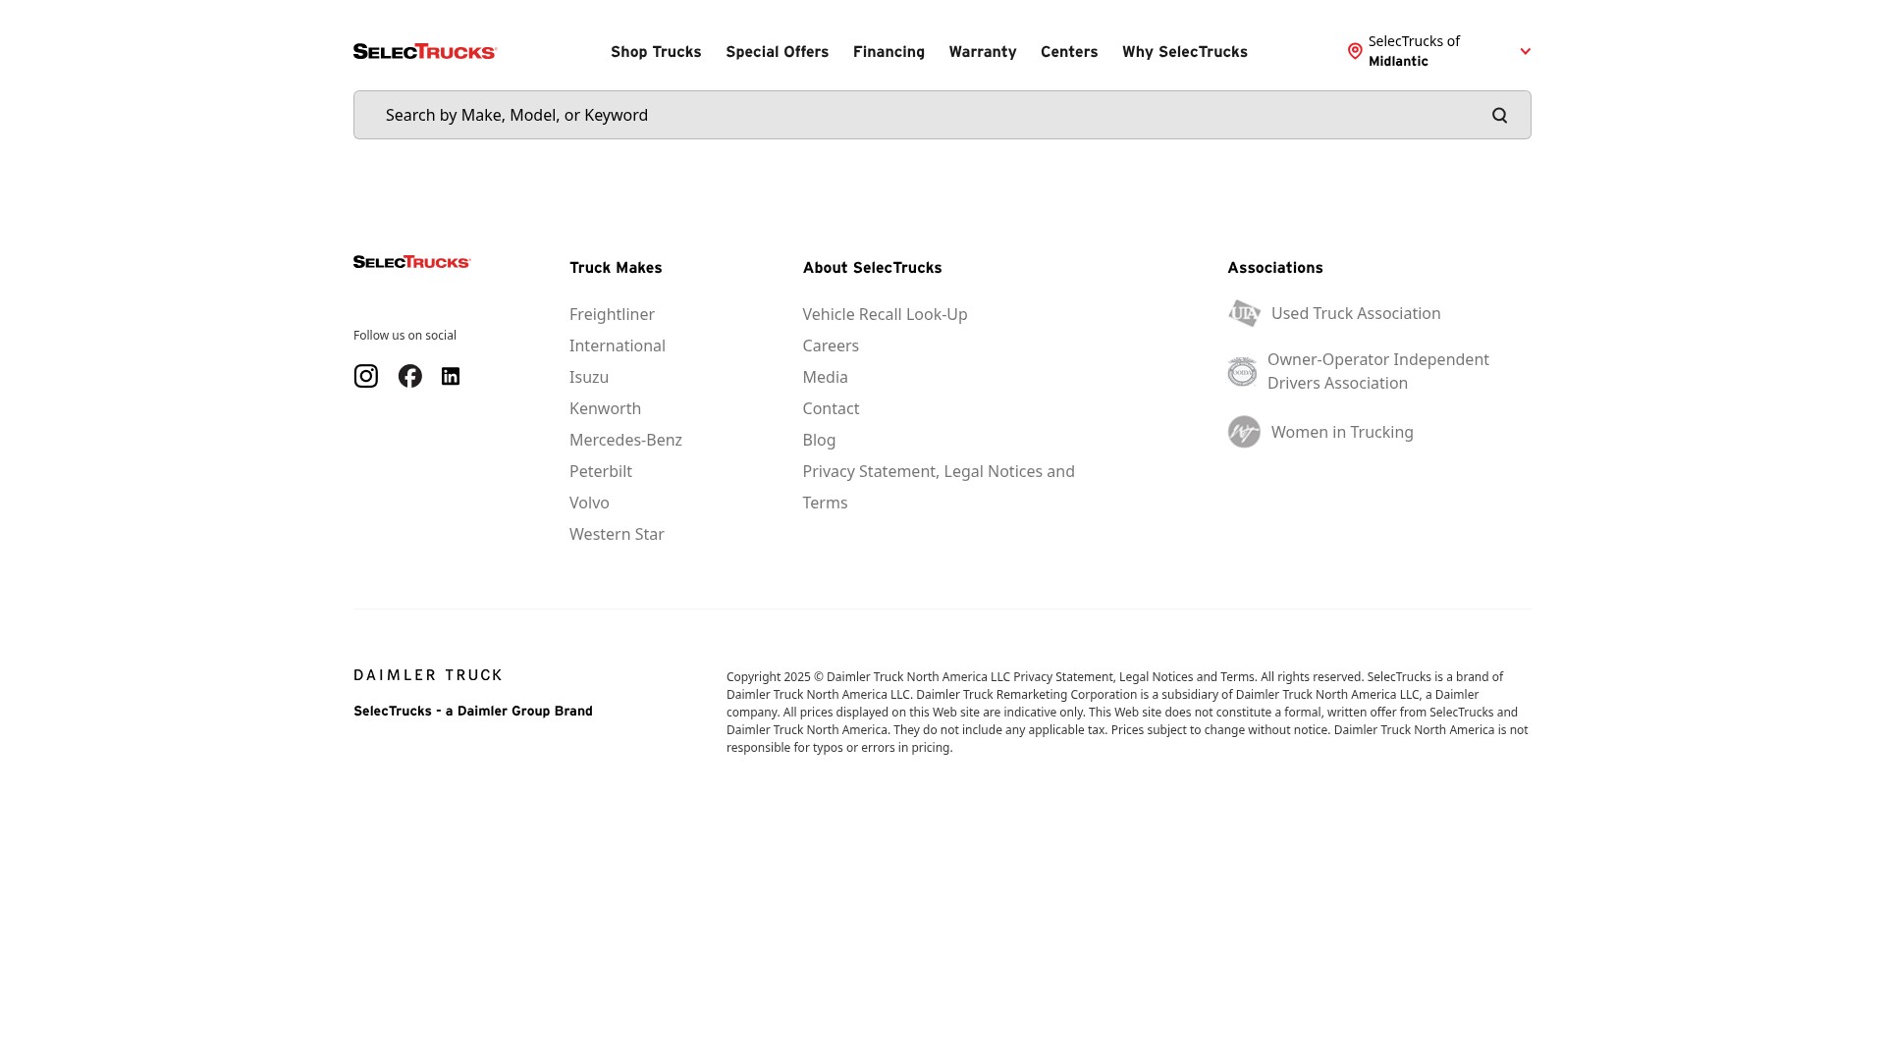The height and width of the screenshot is (1060, 1885).
Task: Open the Blog link
Action: (x=819, y=440)
